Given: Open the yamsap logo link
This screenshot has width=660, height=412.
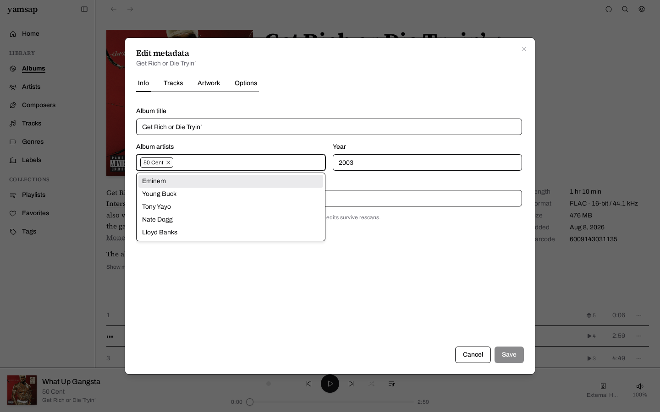Looking at the screenshot, I should tap(22, 10).
